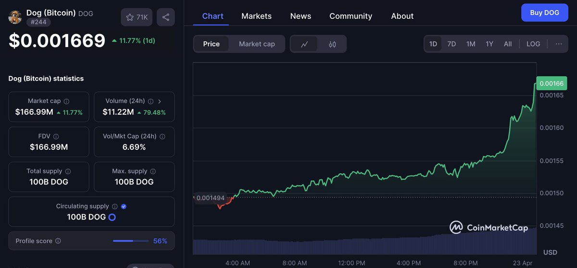Click the USD currency label

[550, 252]
